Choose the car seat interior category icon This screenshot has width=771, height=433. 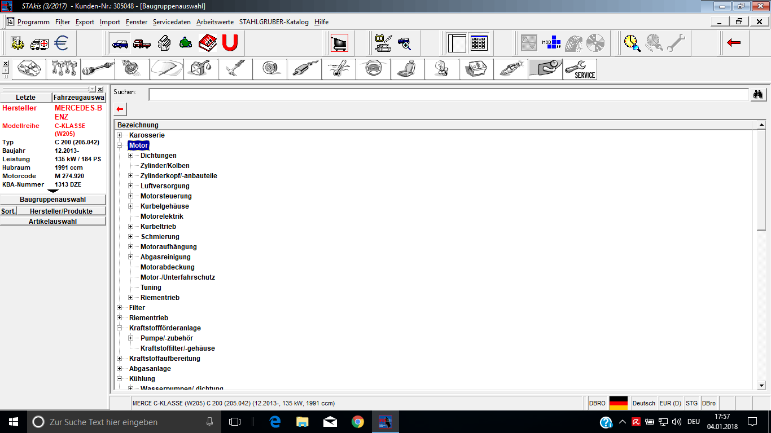click(408, 69)
